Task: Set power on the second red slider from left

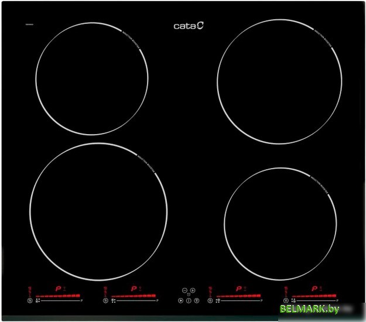Action: point(134,296)
